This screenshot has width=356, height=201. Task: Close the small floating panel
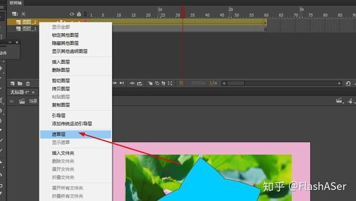17,42
